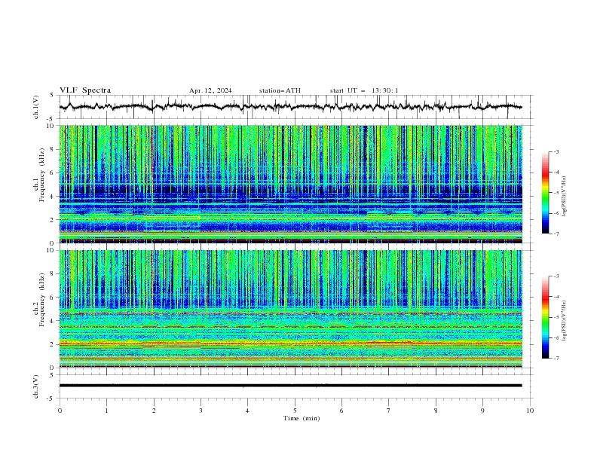Click tick label "7" on the Time axis
The image size is (597, 461).
pyautogui.click(x=389, y=411)
